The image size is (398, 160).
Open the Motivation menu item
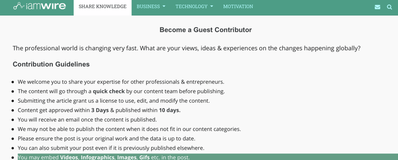pos(238,7)
